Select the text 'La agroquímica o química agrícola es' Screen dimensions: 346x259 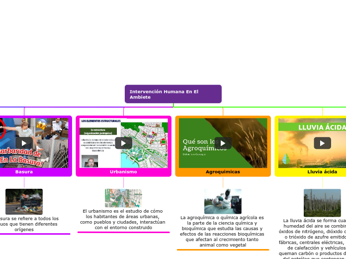tap(222, 218)
